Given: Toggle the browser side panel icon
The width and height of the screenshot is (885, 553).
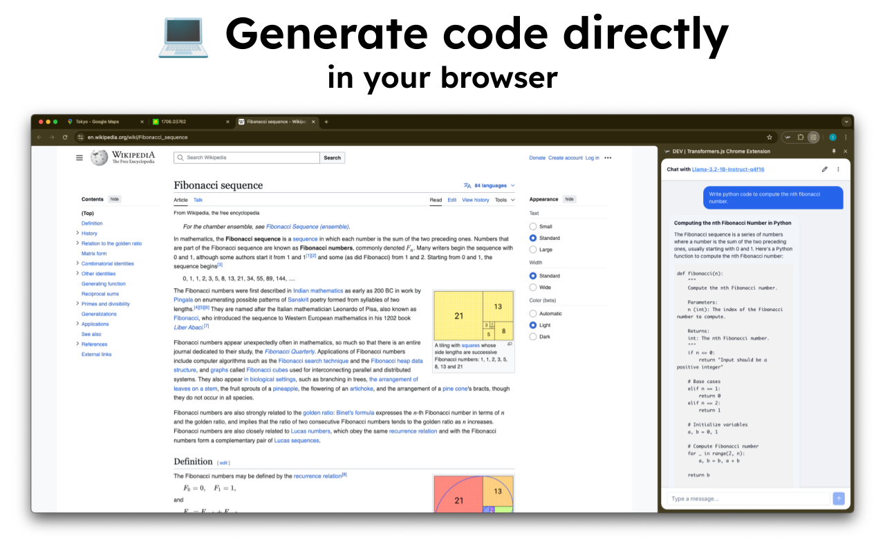Looking at the screenshot, I should [814, 137].
